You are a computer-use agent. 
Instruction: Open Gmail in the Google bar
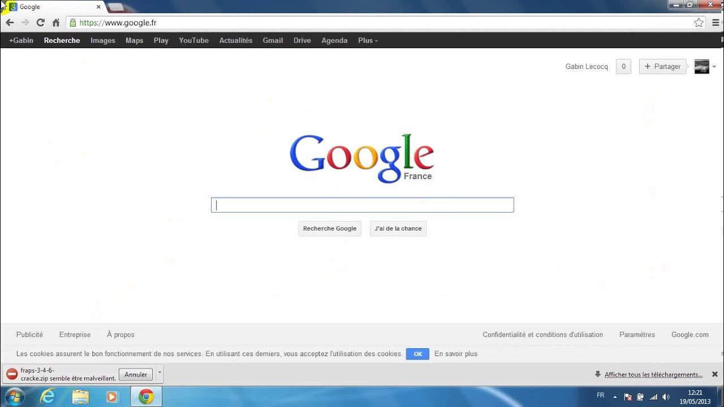coord(273,40)
